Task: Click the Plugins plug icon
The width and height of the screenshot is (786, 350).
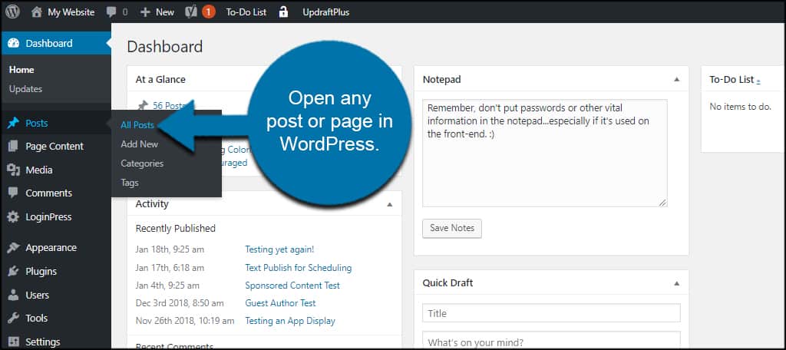Action: tap(14, 271)
